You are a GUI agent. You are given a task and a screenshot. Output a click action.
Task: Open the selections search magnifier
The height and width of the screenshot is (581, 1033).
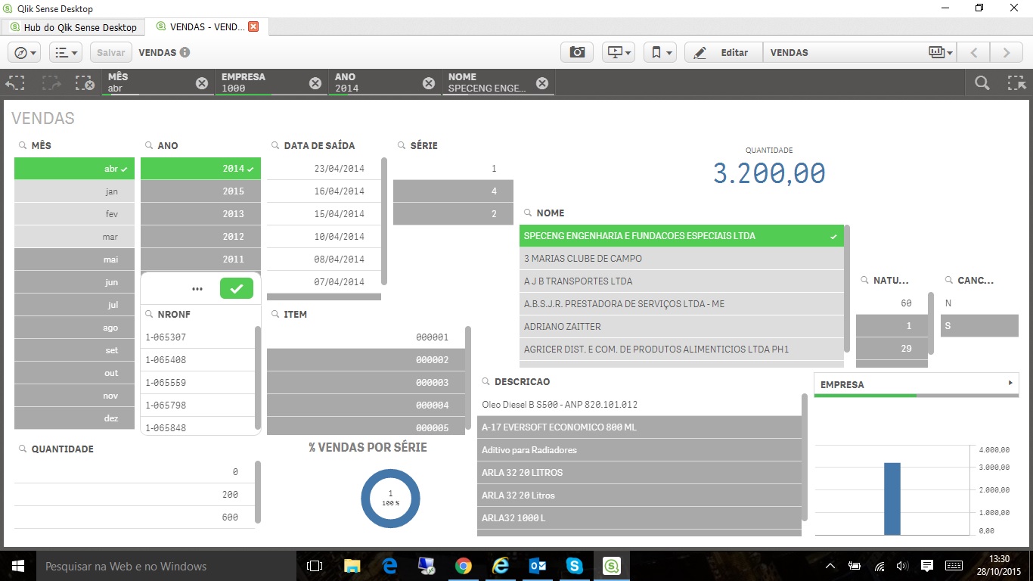click(982, 83)
